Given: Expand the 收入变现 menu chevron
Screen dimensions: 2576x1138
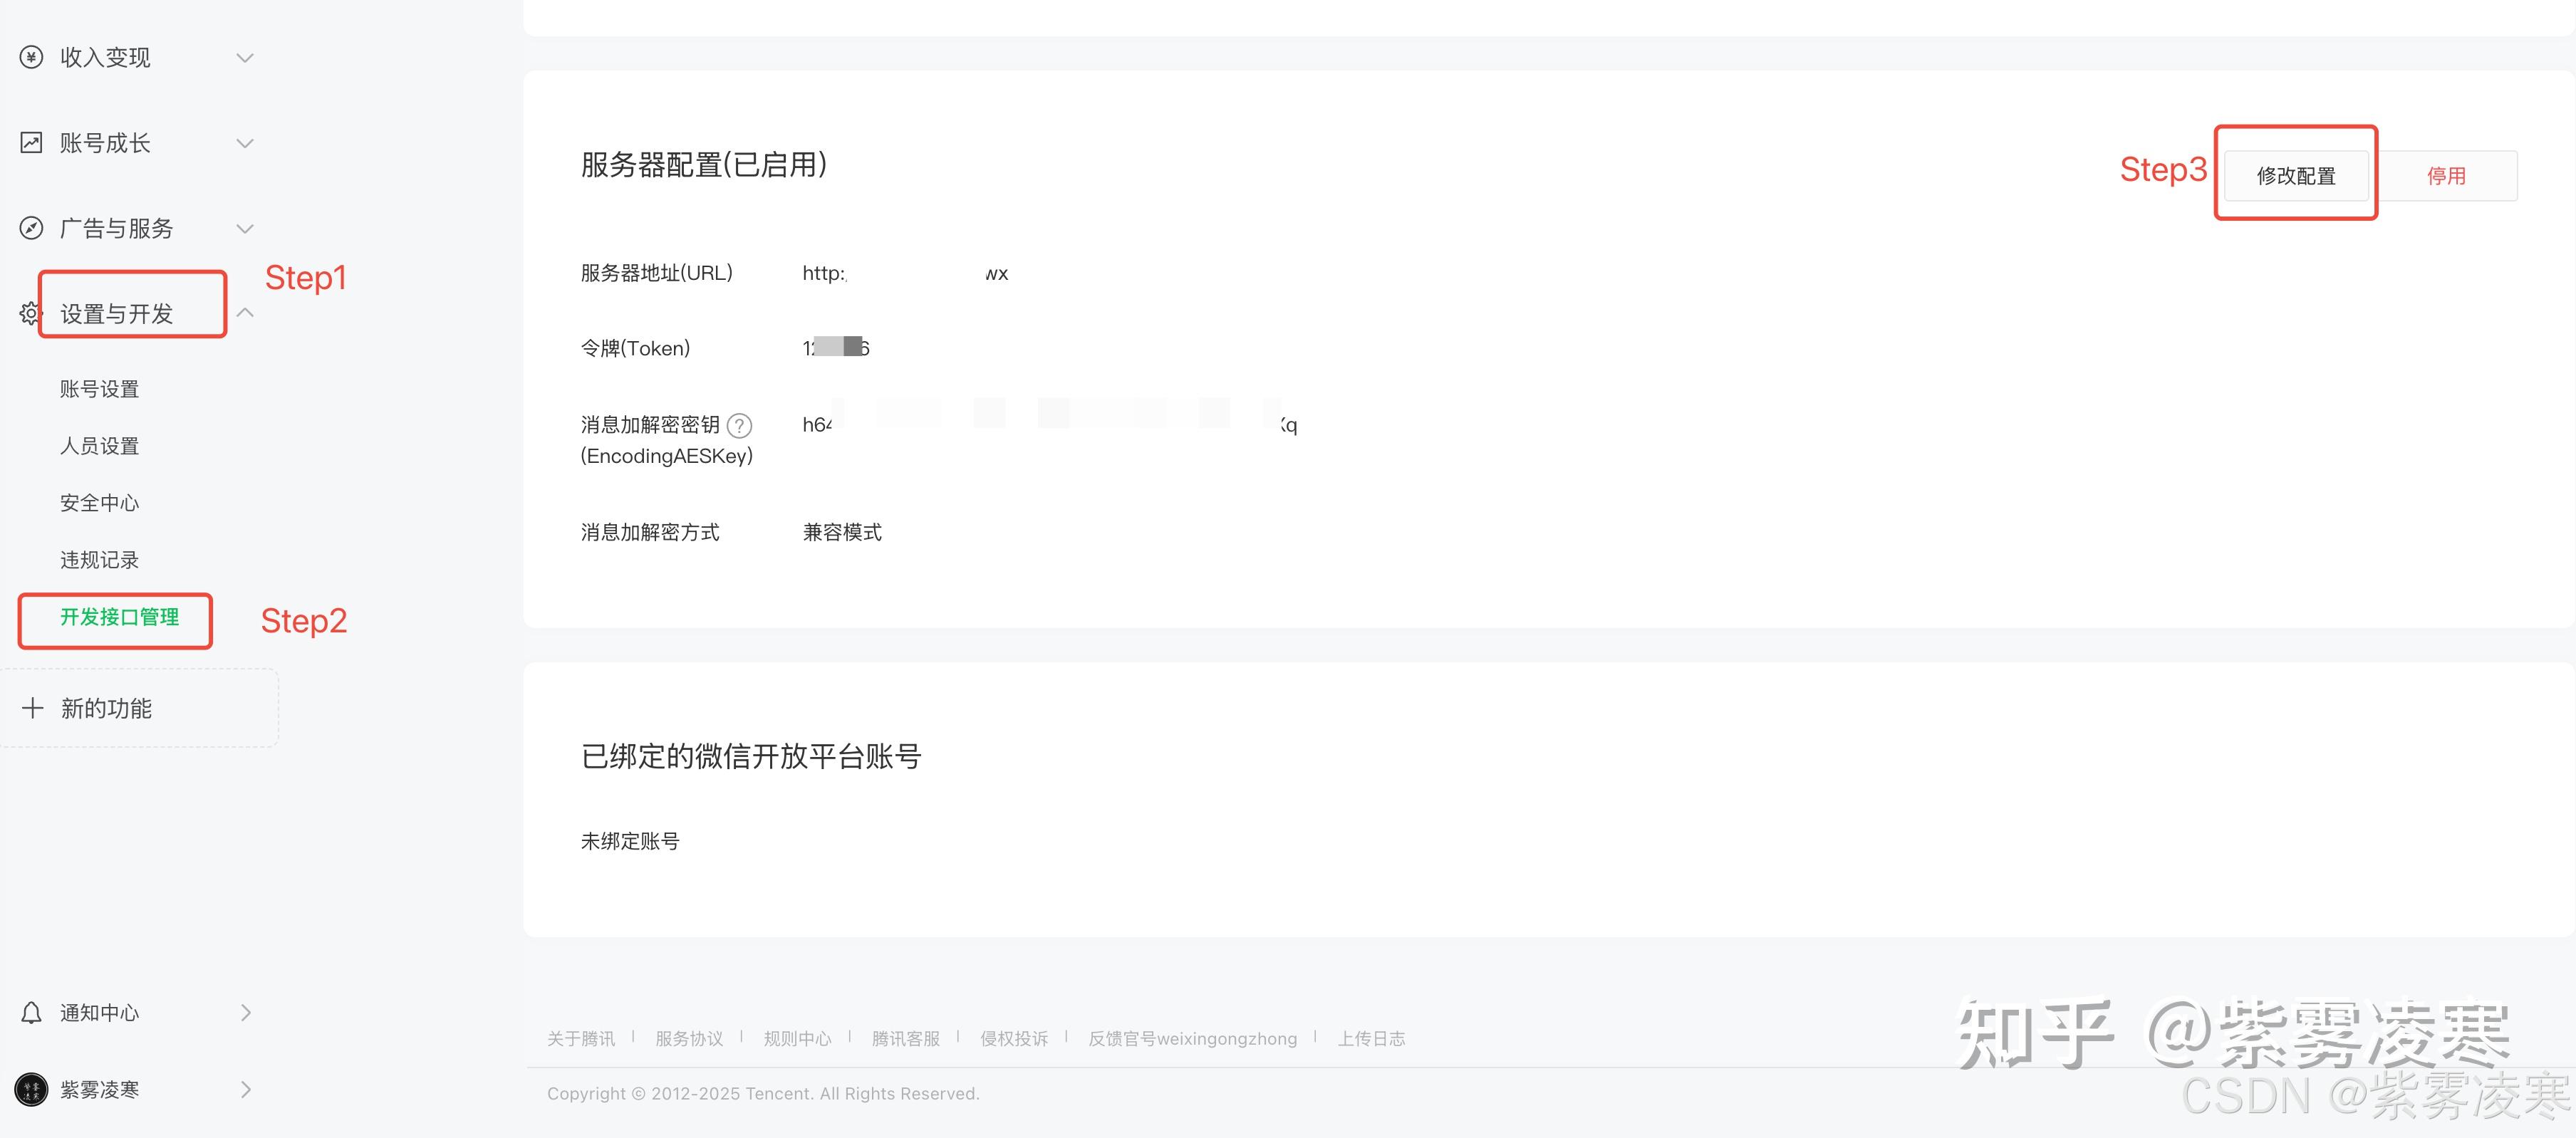Looking at the screenshot, I should pos(245,58).
